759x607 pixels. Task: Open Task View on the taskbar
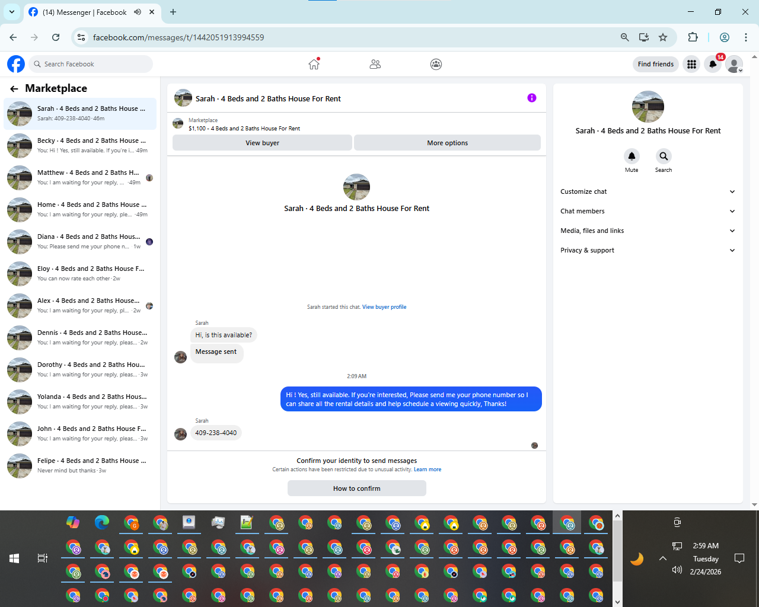43,558
